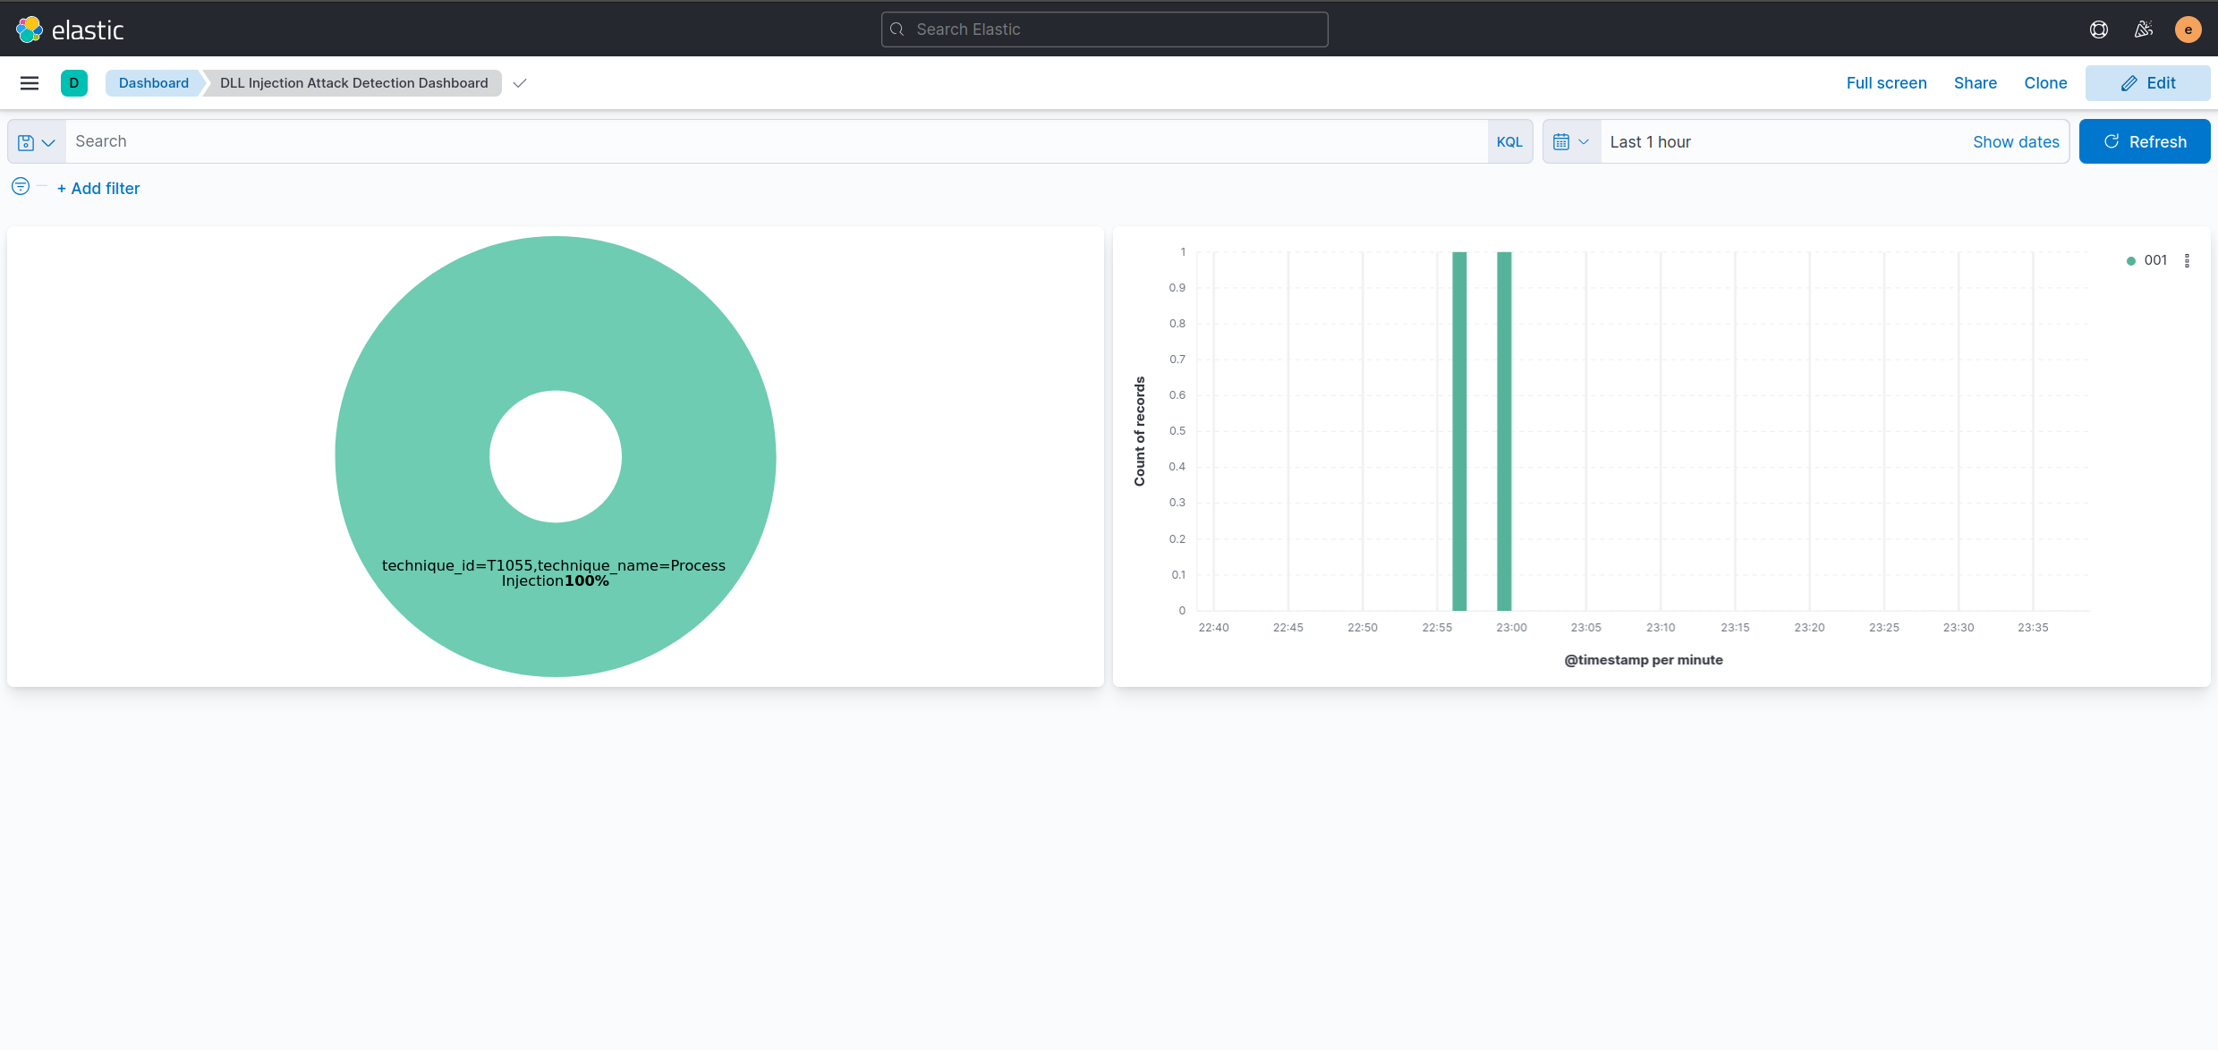Click the 22:40 axis tick label
Image resolution: width=2218 pixels, height=1050 pixels.
(x=1213, y=628)
